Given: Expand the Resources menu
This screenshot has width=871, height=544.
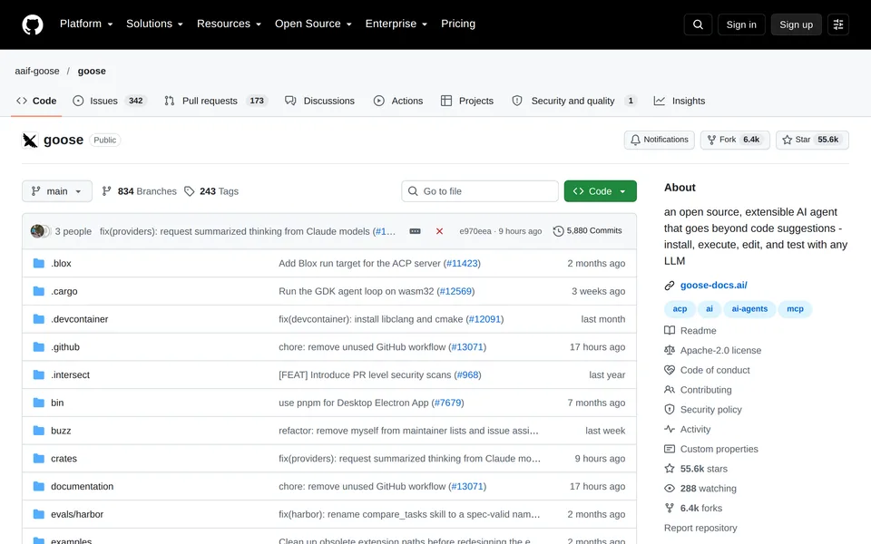Looking at the screenshot, I should 229,24.
